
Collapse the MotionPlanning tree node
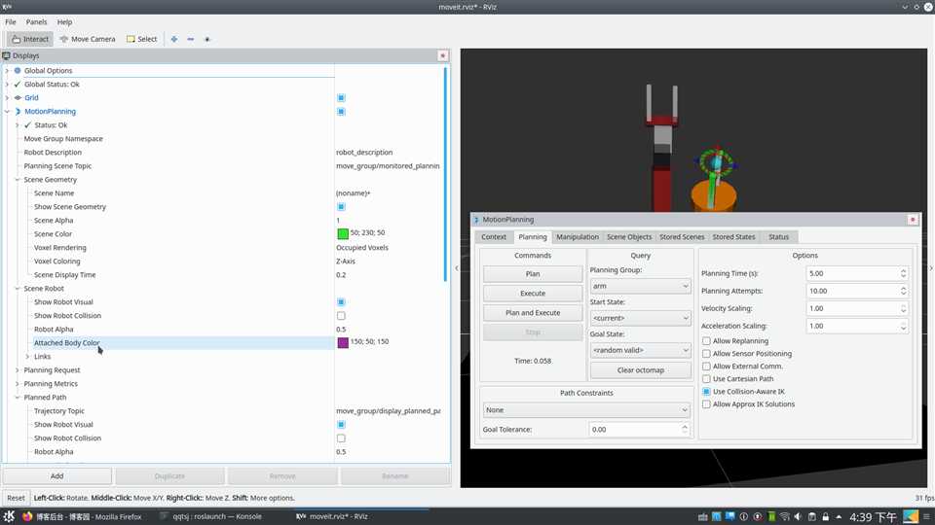[x=7, y=111]
